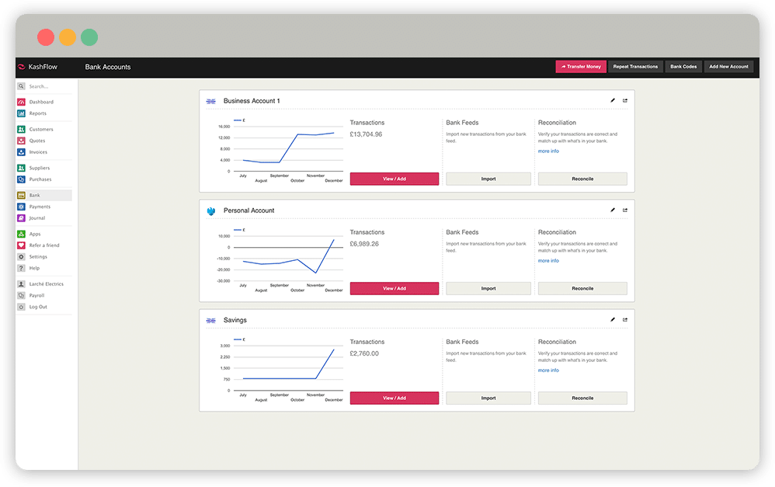The height and width of the screenshot is (487, 775).
Task: Click the share icon for Personal Account
Action: (x=625, y=210)
